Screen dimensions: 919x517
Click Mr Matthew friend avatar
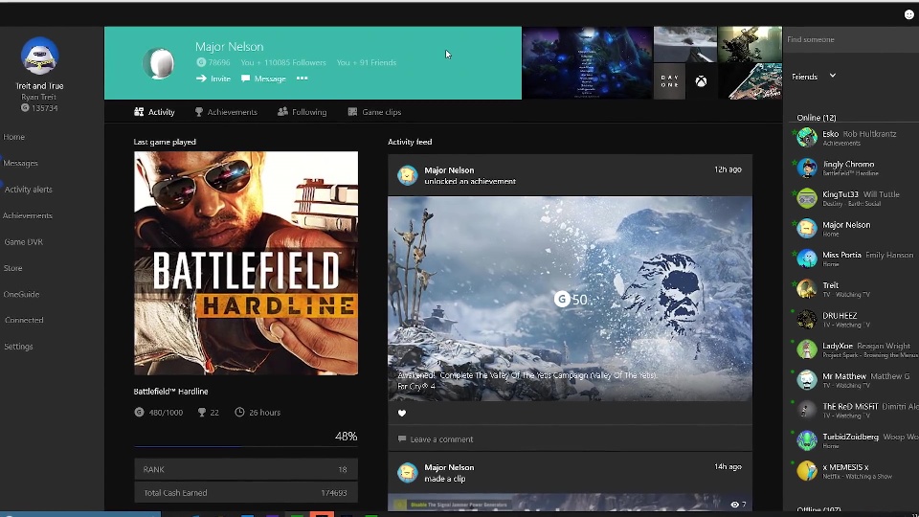point(807,380)
